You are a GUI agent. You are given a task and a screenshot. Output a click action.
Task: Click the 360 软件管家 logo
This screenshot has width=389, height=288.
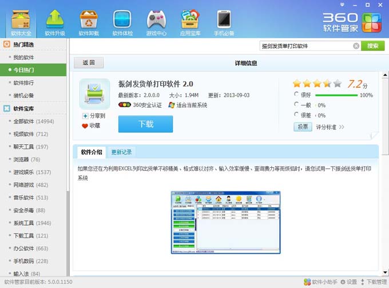coord(352,22)
